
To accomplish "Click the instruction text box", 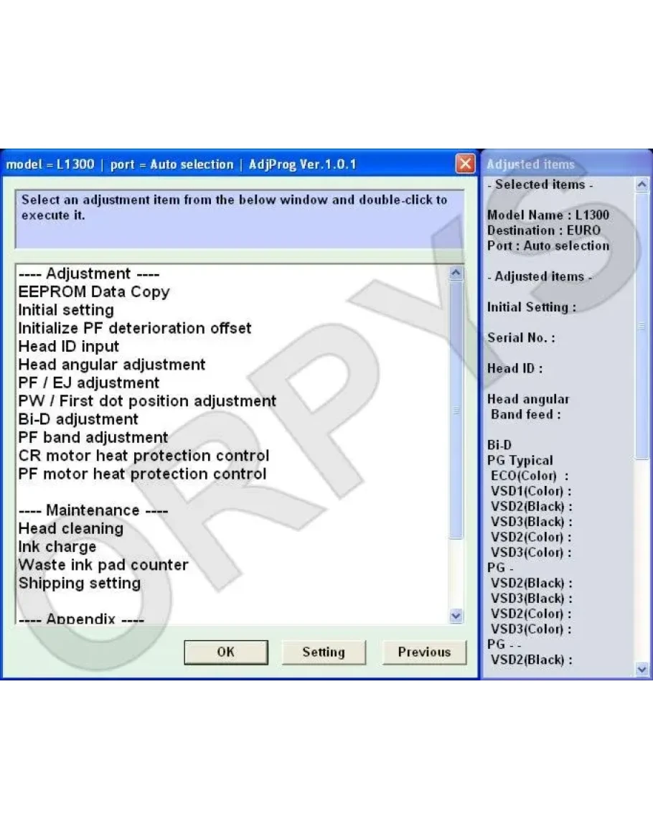I will click(240, 219).
